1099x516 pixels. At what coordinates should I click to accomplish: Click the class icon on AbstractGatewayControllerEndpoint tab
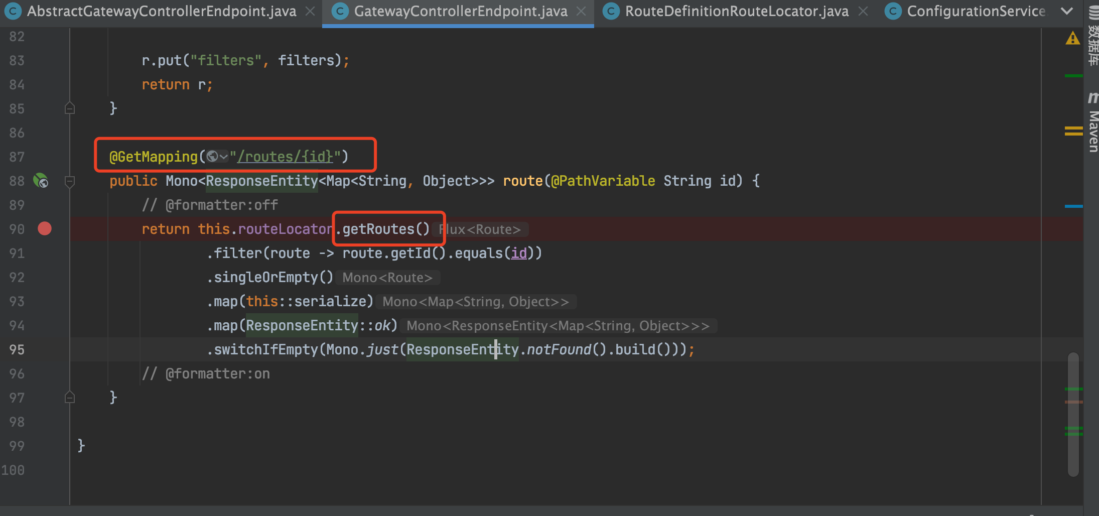(x=13, y=11)
